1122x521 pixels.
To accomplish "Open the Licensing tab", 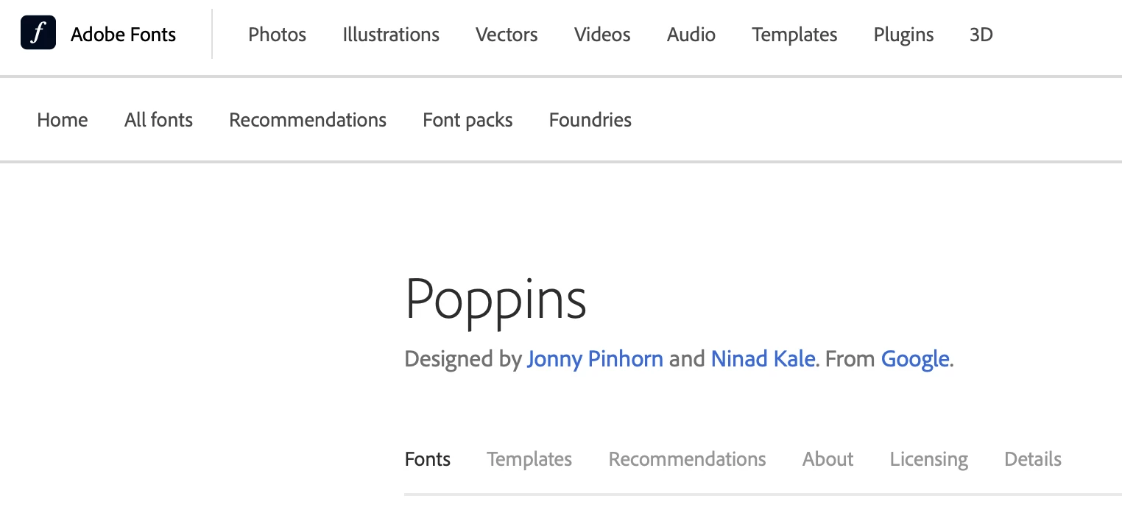I will point(928,459).
